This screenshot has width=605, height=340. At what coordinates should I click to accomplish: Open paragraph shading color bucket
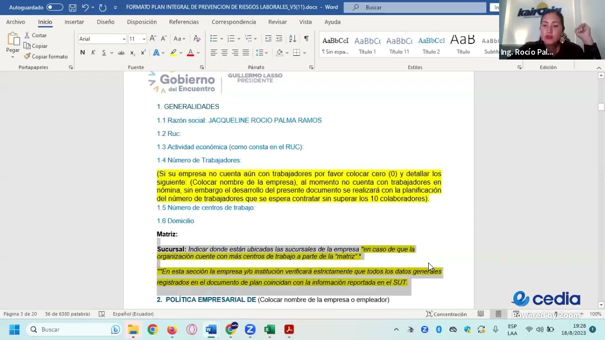click(x=279, y=52)
